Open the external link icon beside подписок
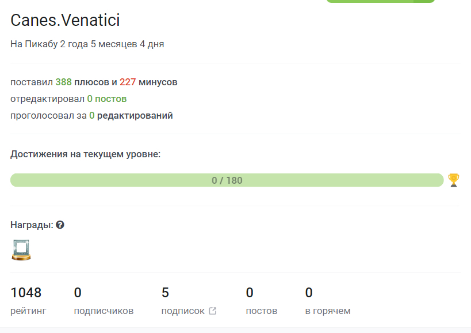This screenshot has width=471, height=333. tap(213, 311)
